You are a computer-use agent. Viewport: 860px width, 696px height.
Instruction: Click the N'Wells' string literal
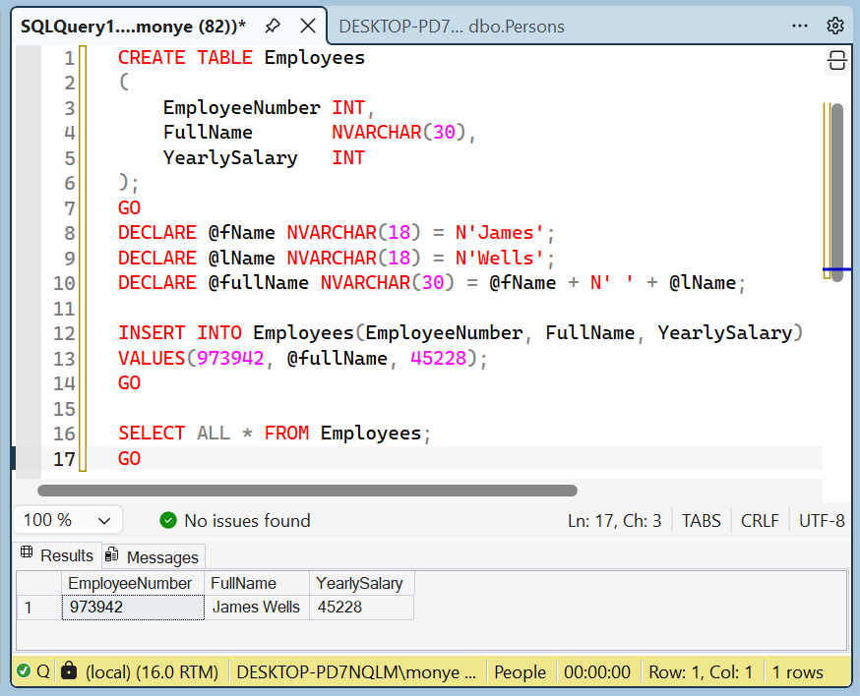[x=500, y=258]
